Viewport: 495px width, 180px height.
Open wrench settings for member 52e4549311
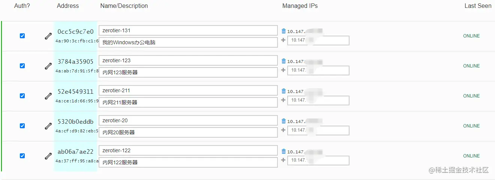pos(48,96)
